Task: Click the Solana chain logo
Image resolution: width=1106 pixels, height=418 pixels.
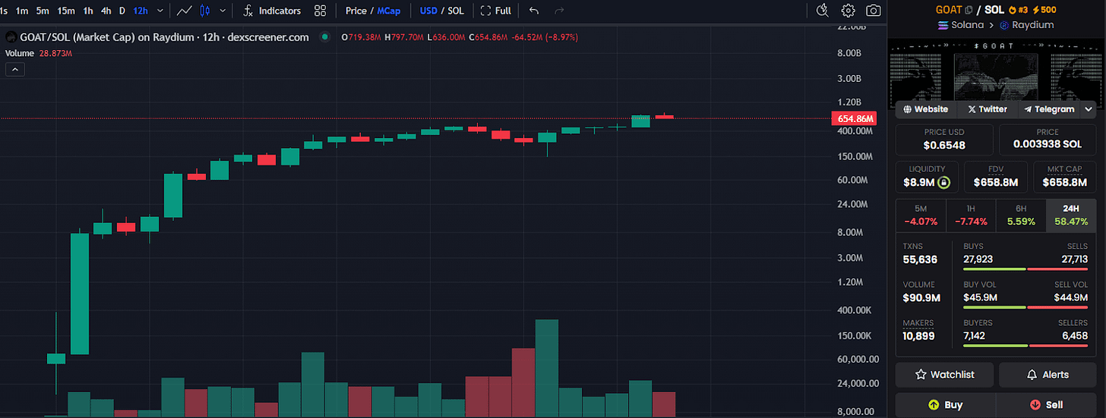Action: [944, 25]
